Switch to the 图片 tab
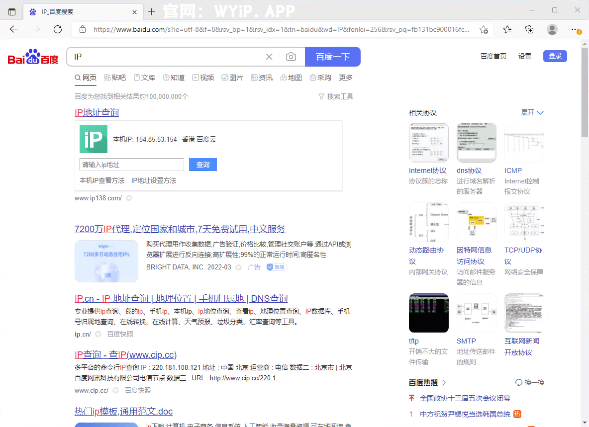This screenshot has height=427, width=589. tap(232, 78)
